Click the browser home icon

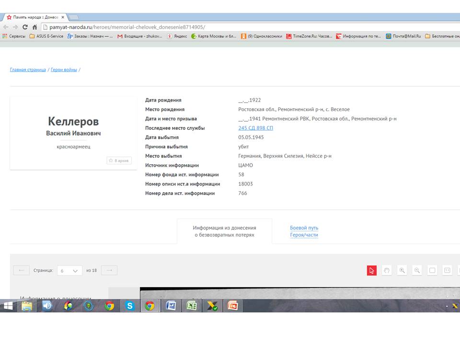[x=34, y=27]
